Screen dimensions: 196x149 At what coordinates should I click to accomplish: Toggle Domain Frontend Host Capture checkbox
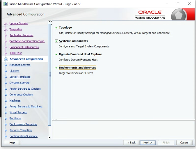(56, 54)
